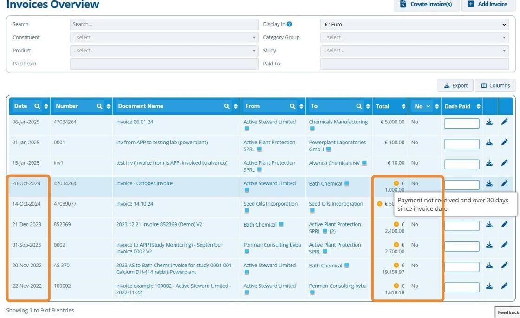Click Date Paid field for 01-Jan-2025 invoice

tap(461, 144)
